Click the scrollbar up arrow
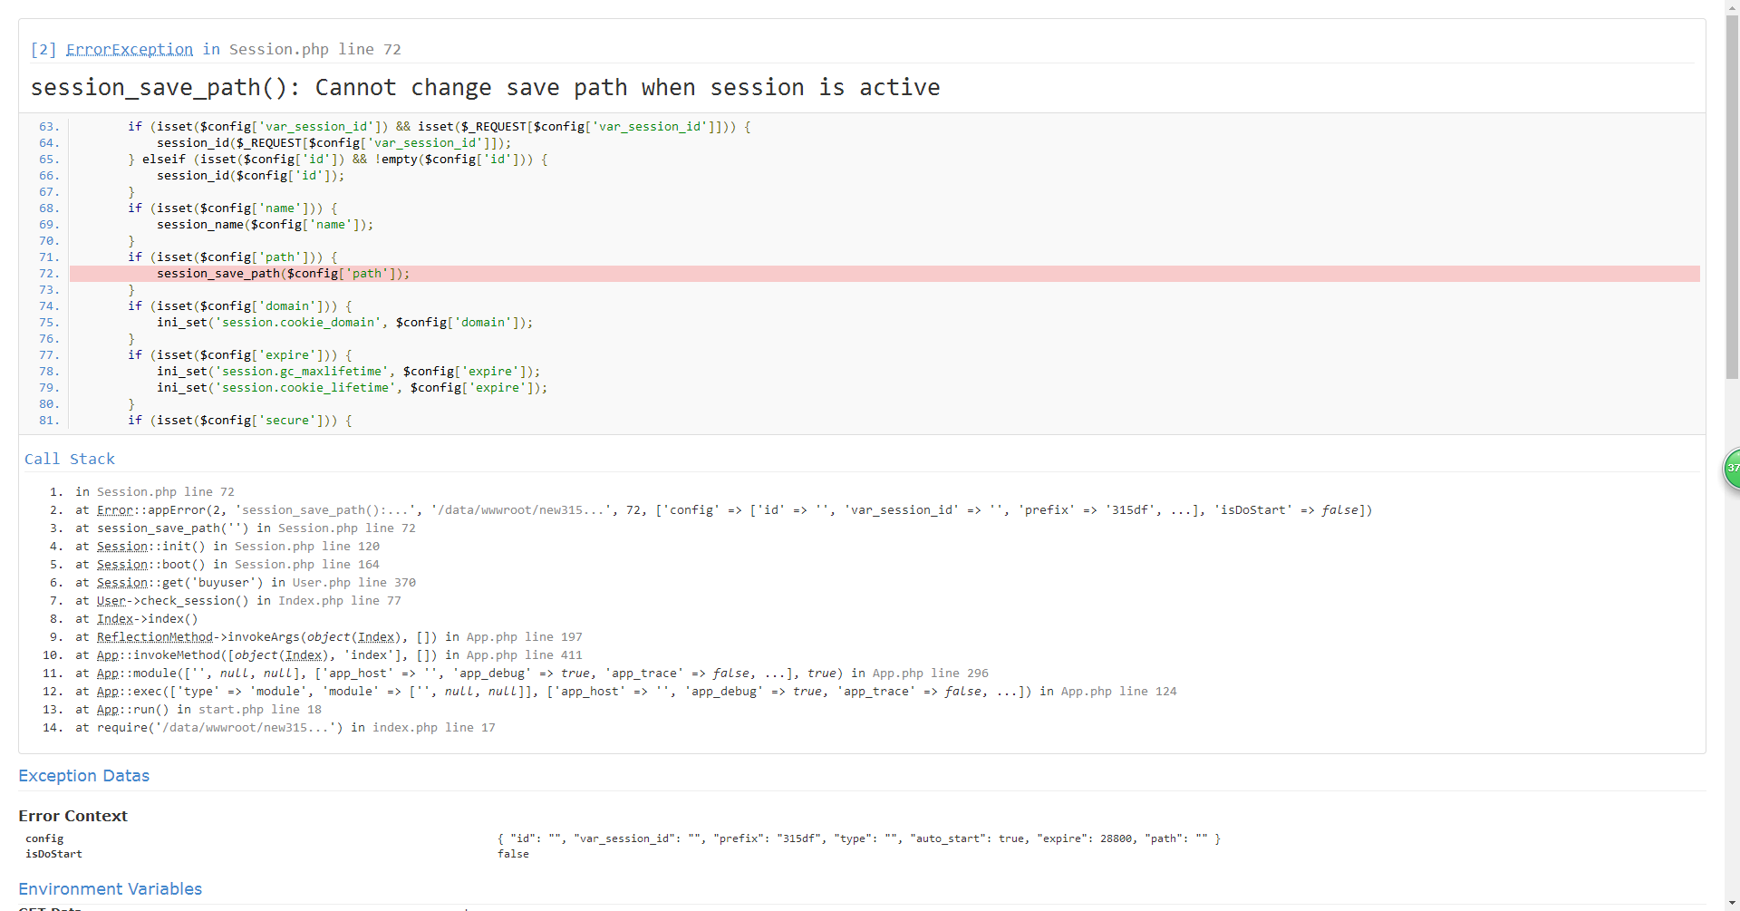Screen dimensions: 1740x911 point(1732,7)
